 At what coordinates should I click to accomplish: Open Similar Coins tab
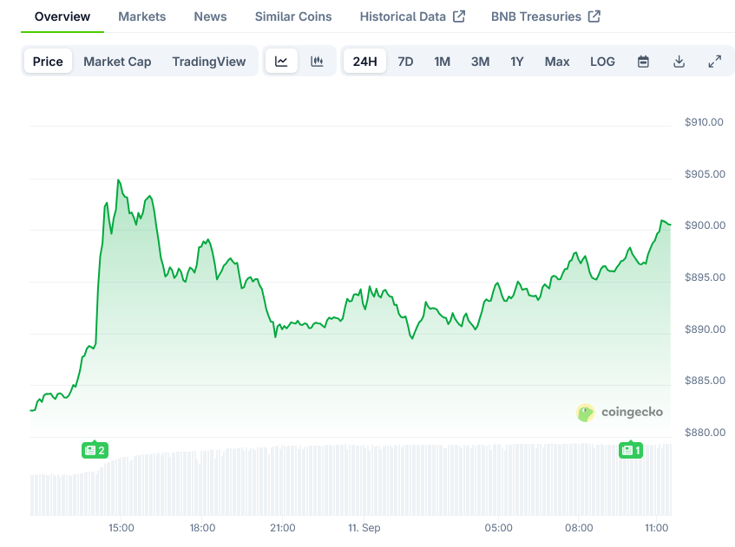(x=293, y=16)
